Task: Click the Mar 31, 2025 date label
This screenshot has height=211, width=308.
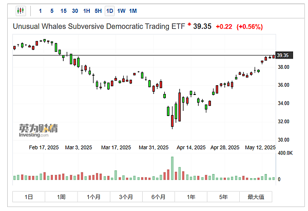Action: (153, 147)
